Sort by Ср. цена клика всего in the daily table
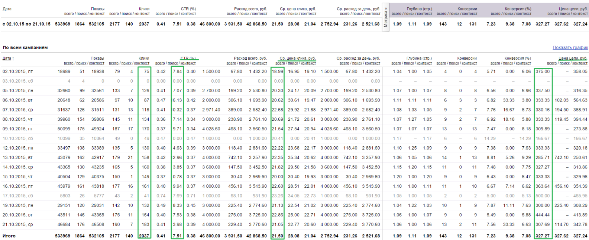The width and height of the screenshot is (589, 240). pos(280,63)
